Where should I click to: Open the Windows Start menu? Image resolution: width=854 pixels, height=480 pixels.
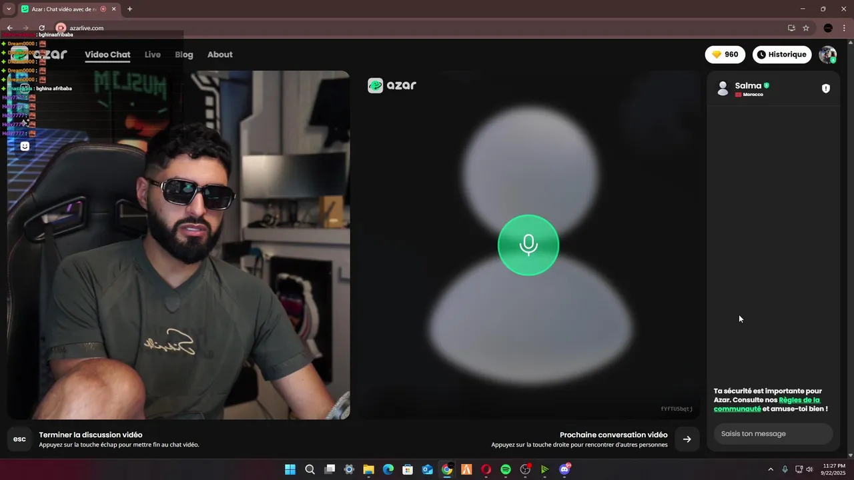(290, 469)
